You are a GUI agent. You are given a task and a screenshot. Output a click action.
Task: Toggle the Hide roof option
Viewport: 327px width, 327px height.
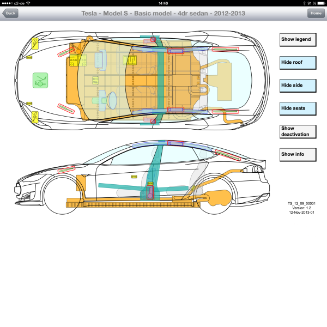pyautogui.click(x=298, y=62)
